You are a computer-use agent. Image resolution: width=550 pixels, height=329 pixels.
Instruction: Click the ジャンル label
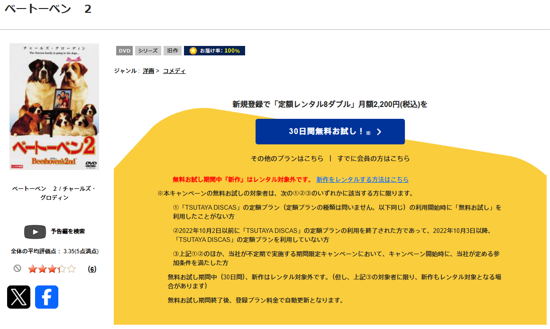pyautogui.click(x=127, y=71)
